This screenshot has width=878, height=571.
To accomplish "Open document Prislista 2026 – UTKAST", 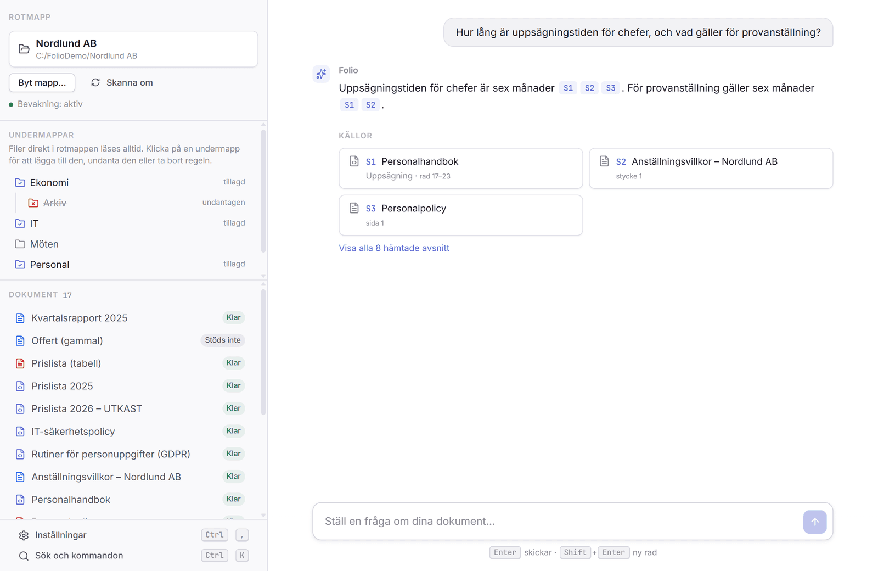I will click(130, 409).
